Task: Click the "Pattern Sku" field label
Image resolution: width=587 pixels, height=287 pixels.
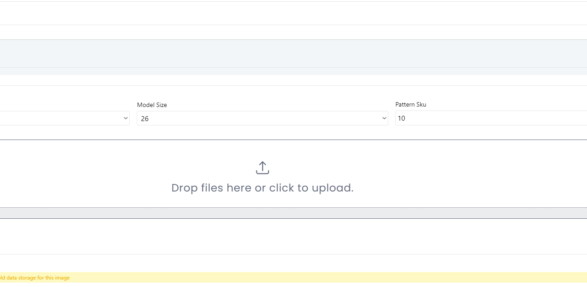Action: (410, 104)
